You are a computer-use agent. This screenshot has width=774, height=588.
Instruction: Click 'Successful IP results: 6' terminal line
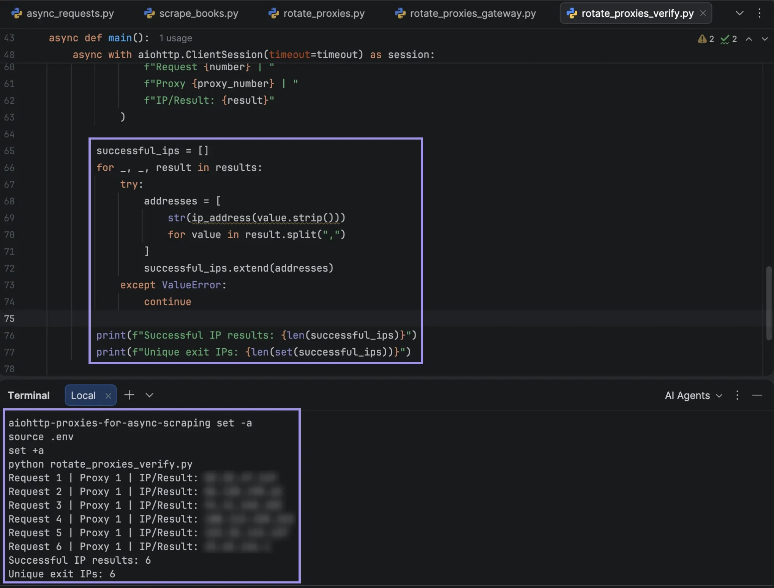[x=79, y=560]
